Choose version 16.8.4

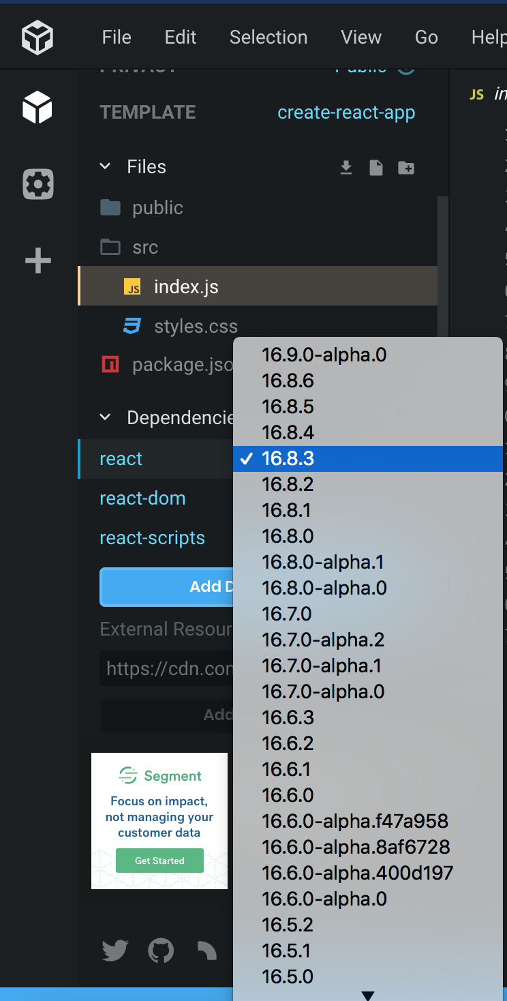[368, 432]
